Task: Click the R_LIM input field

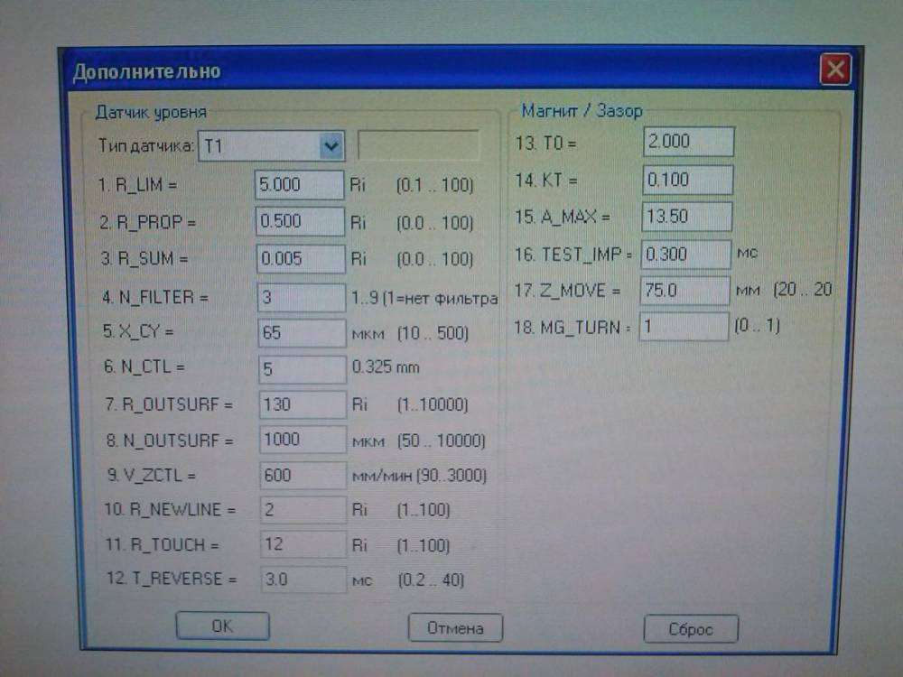Action: point(300,184)
